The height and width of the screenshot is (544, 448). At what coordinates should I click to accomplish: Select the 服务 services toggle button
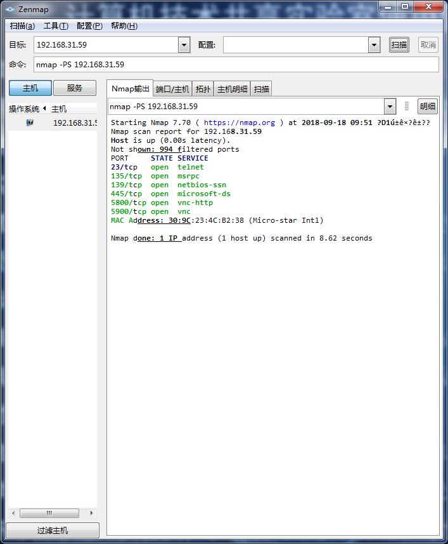pos(74,88)
